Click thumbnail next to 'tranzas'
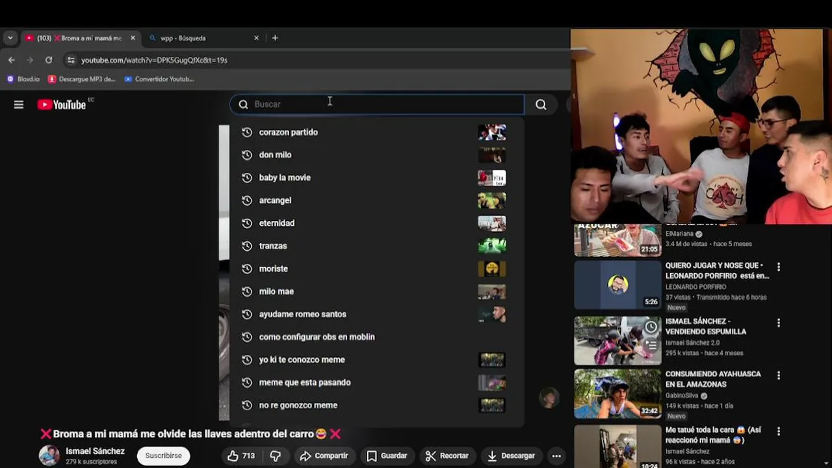 (x=492, y=246)
